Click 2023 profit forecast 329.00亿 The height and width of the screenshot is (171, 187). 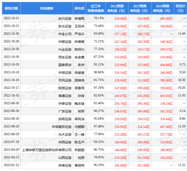(143, 57)
